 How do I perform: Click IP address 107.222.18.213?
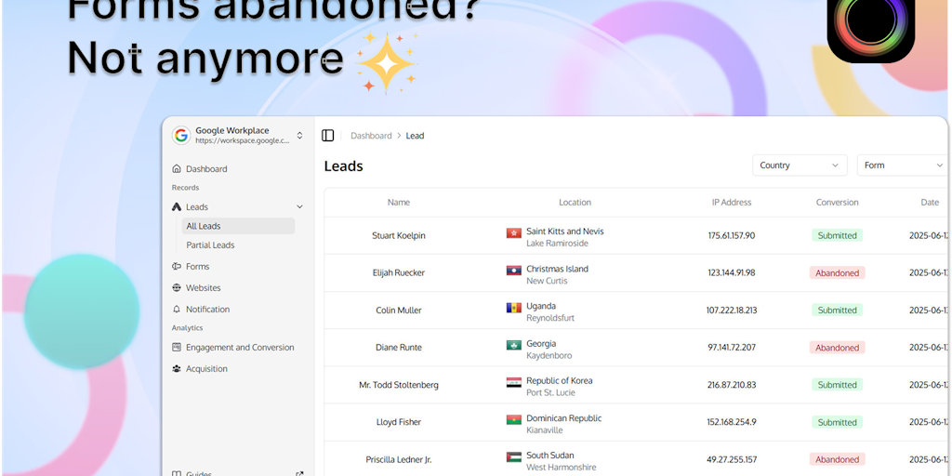pos(732,311)
